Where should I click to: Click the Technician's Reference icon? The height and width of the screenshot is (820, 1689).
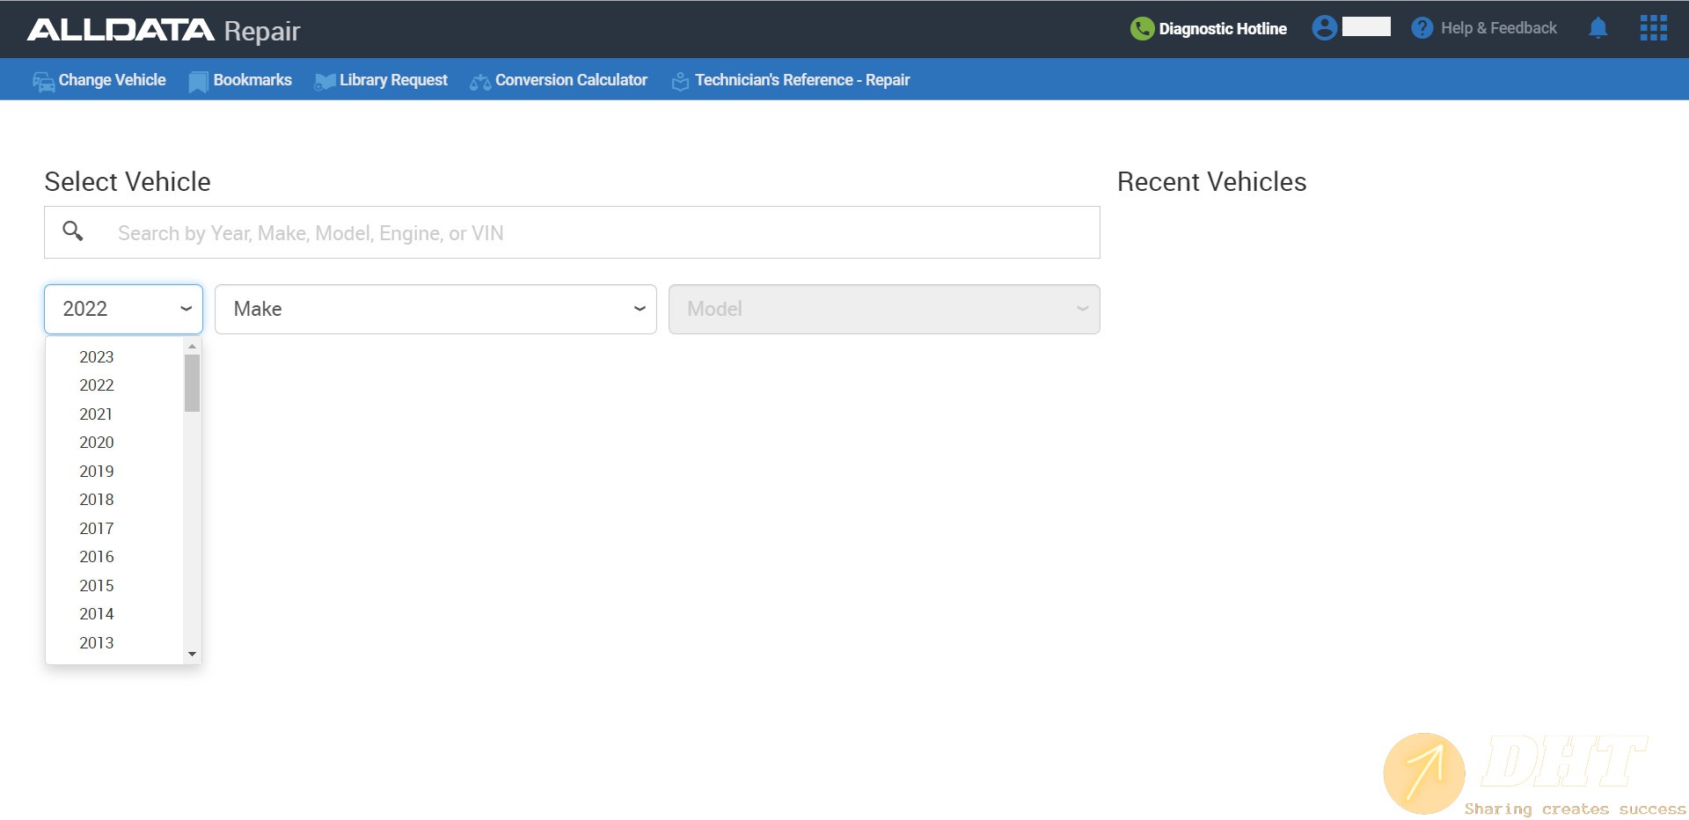pyautogui.click(x=680, y=81)
